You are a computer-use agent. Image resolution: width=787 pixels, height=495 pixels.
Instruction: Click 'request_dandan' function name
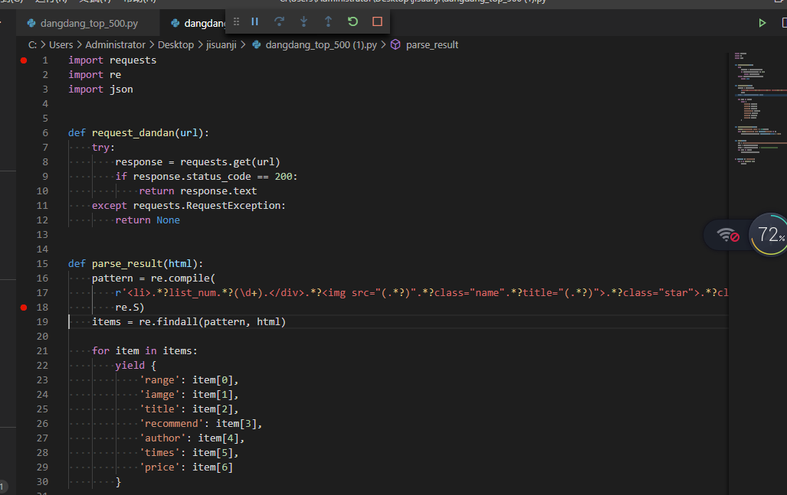pos(133,133)
